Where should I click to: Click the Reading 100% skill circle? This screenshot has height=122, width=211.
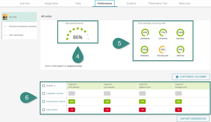(x=181, y=33)
